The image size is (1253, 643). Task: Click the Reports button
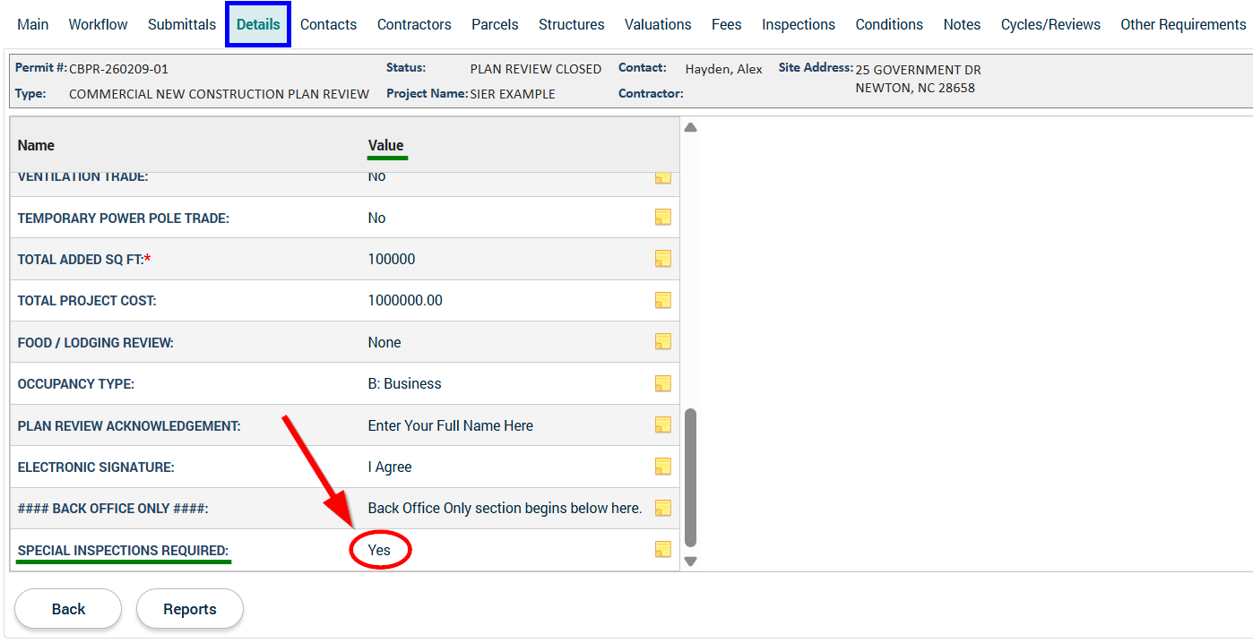pyautogui.click(x=189, y=609)
